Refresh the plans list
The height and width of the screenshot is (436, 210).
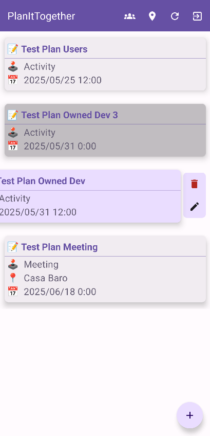175,16
